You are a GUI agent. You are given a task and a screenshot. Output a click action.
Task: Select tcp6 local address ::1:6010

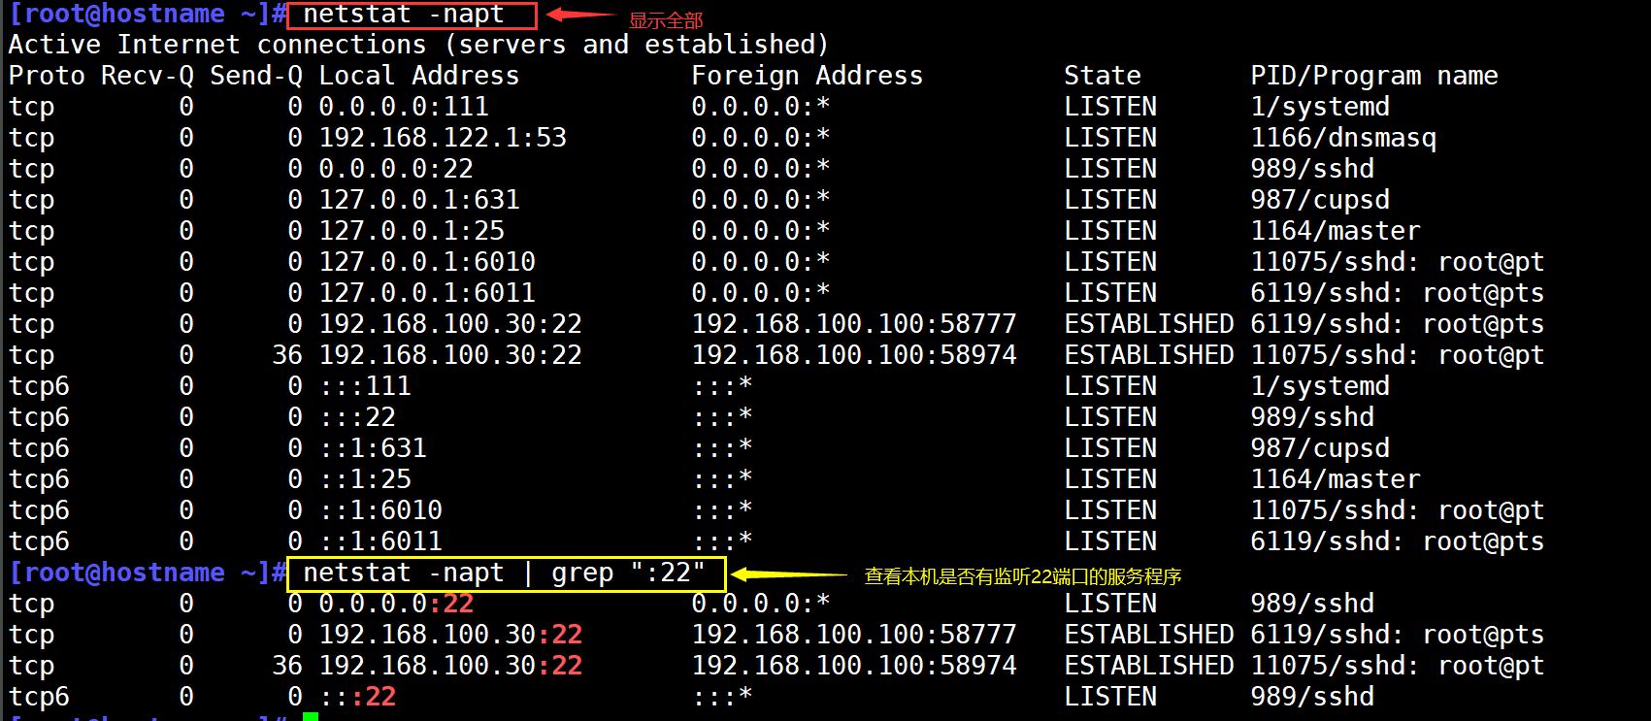click(380, 510)
